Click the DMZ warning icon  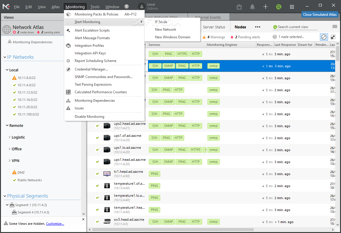pyautogui.click(x=14, y=172)
